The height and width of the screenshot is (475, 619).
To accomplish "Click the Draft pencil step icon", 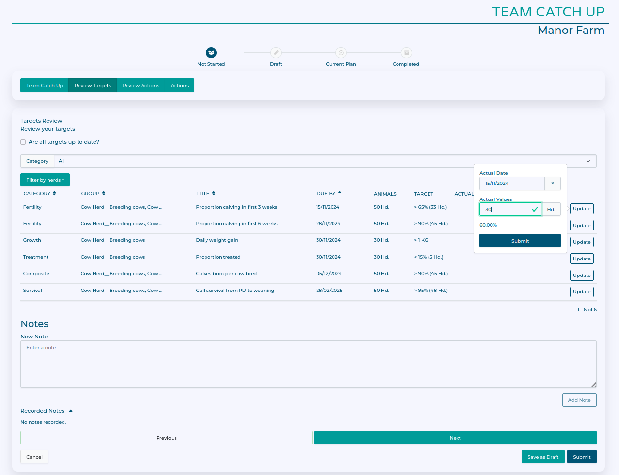I will 276,53.
